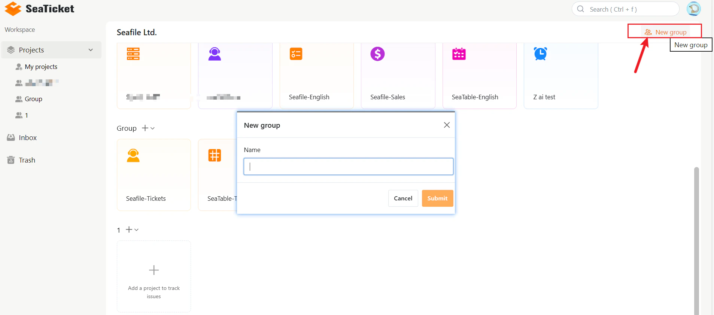Image resolution: width=714 pixels, height=315 pixels.
Task: Click the Seafile-Sales dollar icon
Action: click(x=377, y=54)
